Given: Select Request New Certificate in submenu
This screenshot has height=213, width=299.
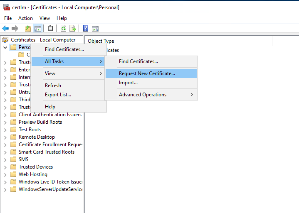Looking at the screenshot, I should coord(147,73).
